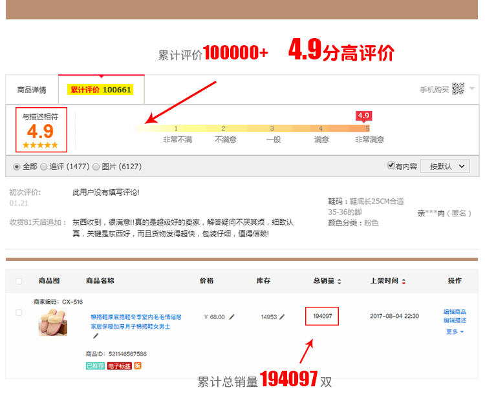Expand the 更多 actions menu
The width and height of the screenshot is (485, 394).
tap(455, 331)
